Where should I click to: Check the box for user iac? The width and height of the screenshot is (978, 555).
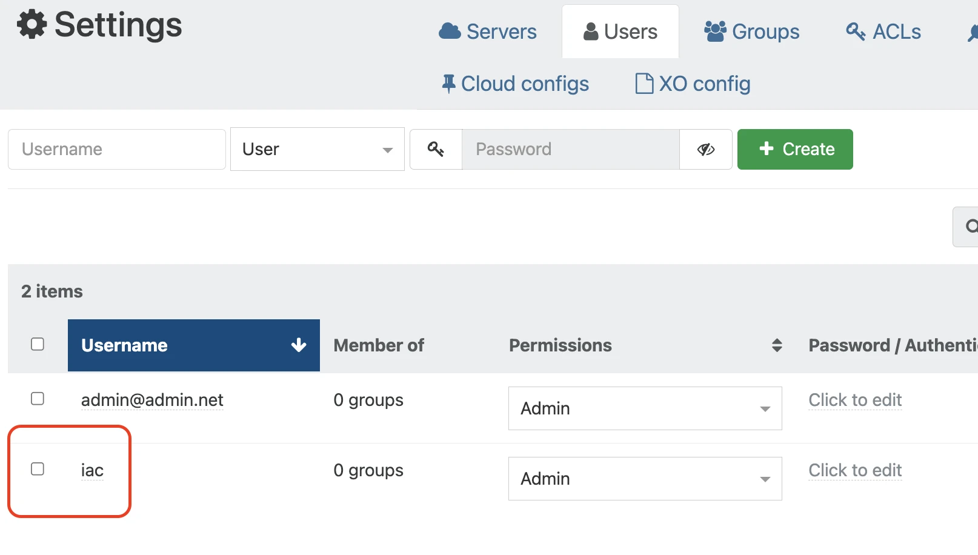38,469
